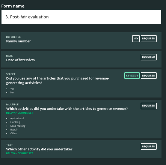
Task: Select the Which other activity did you undertake question
Action: tap(39, 149)
